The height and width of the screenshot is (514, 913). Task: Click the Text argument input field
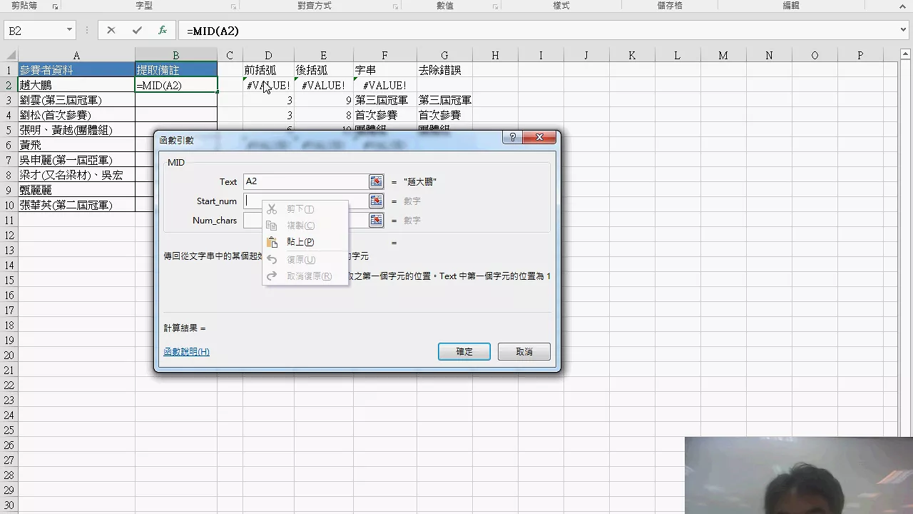(x=306, y=182)
